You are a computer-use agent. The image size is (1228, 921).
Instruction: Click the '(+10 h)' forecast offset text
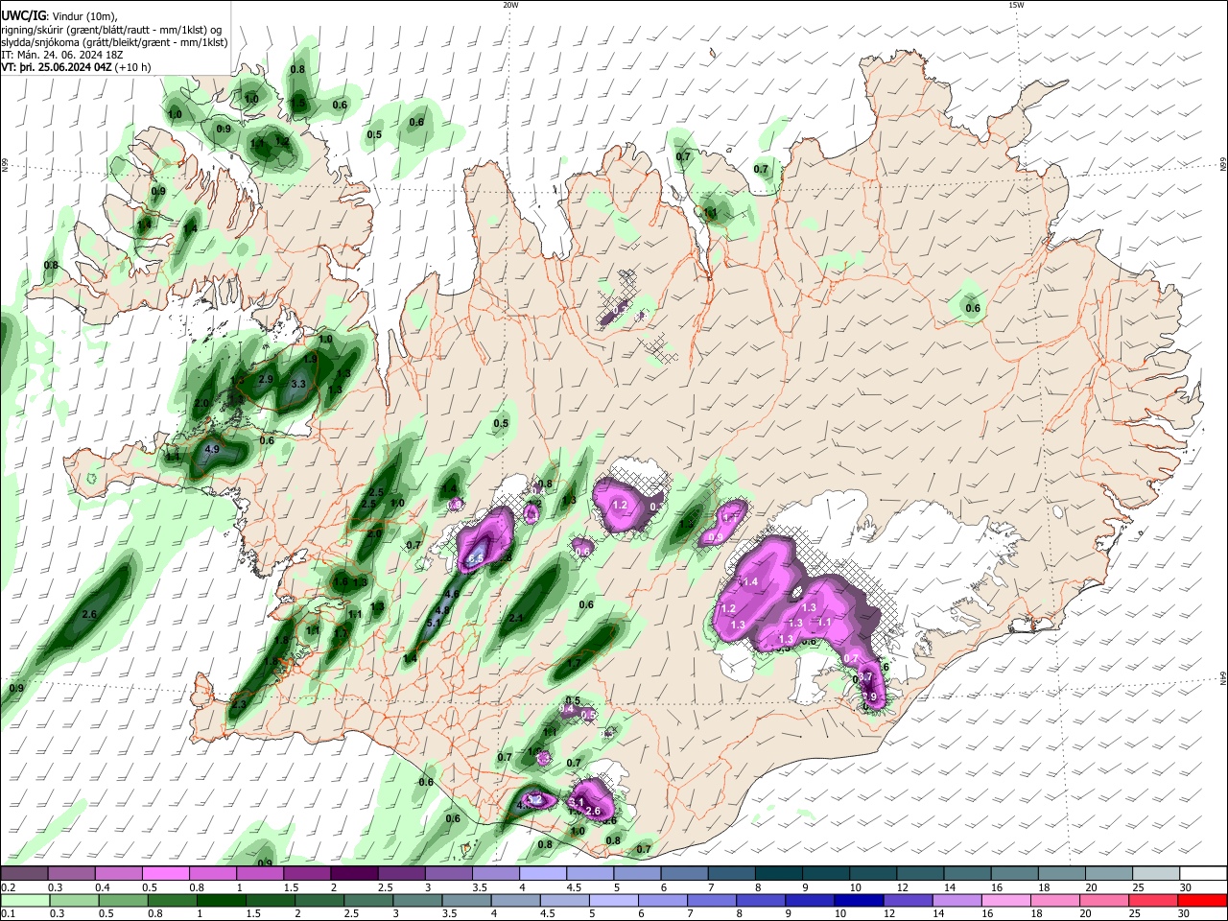click(132, 67)
